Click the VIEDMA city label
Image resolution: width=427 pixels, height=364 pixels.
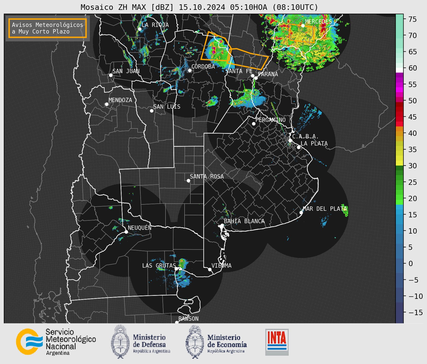[221, 266]
